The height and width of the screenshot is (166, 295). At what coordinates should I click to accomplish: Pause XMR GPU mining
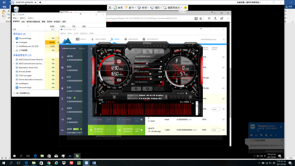120,130
